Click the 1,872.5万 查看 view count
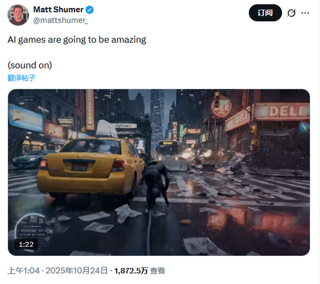320x284 pixels. click(x=139, y=271)
